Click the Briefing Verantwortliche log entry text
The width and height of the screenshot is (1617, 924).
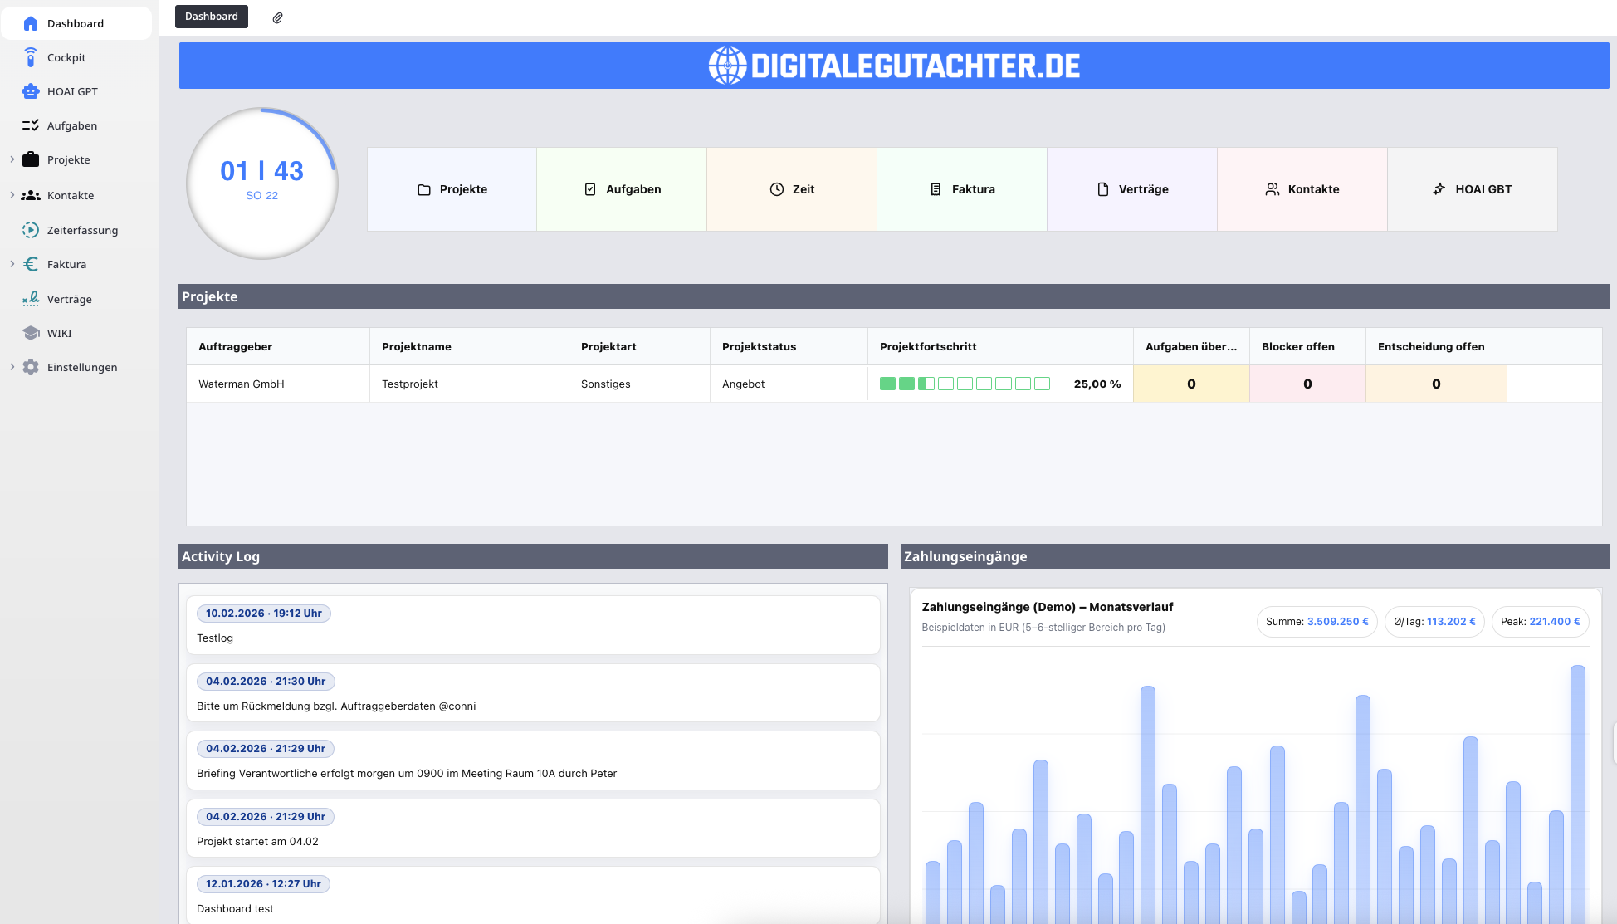tap(407, 773)
